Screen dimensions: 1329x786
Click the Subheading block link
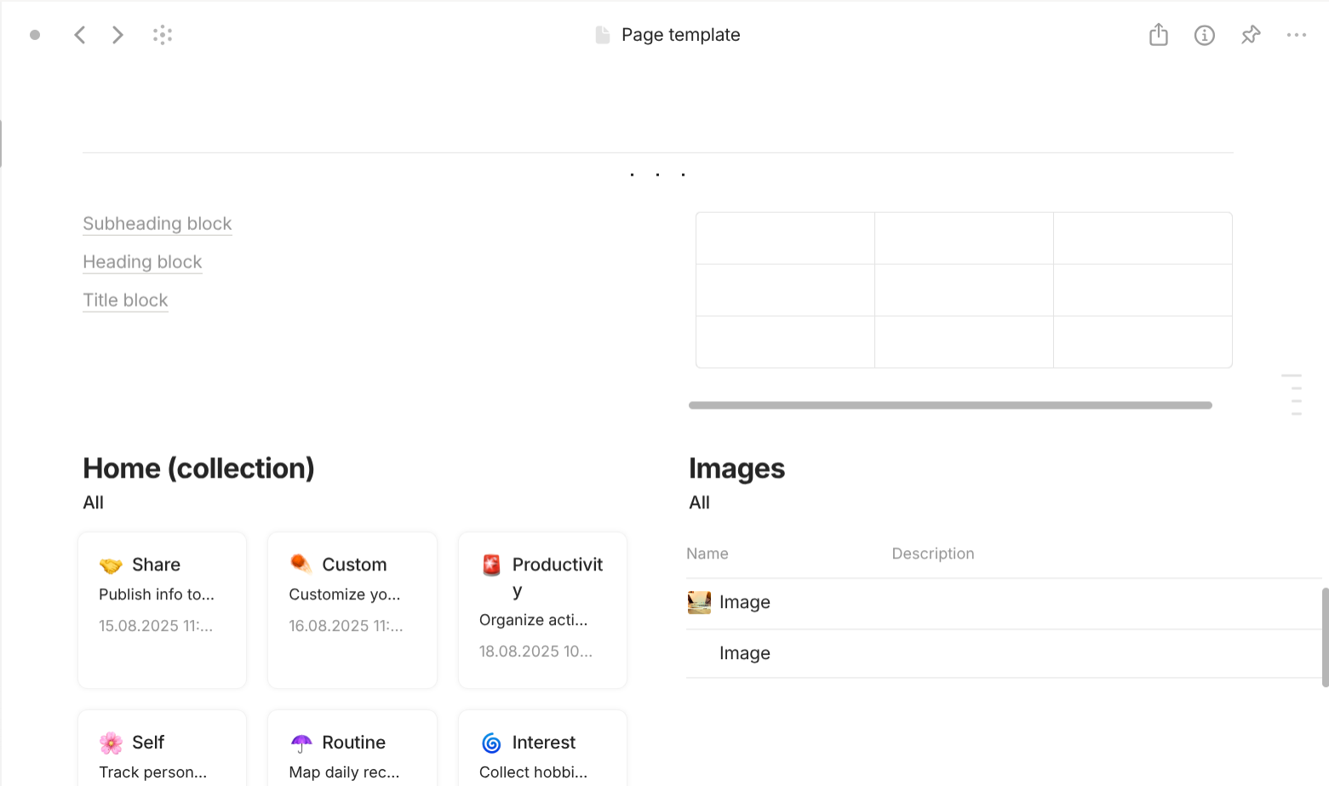158,223
